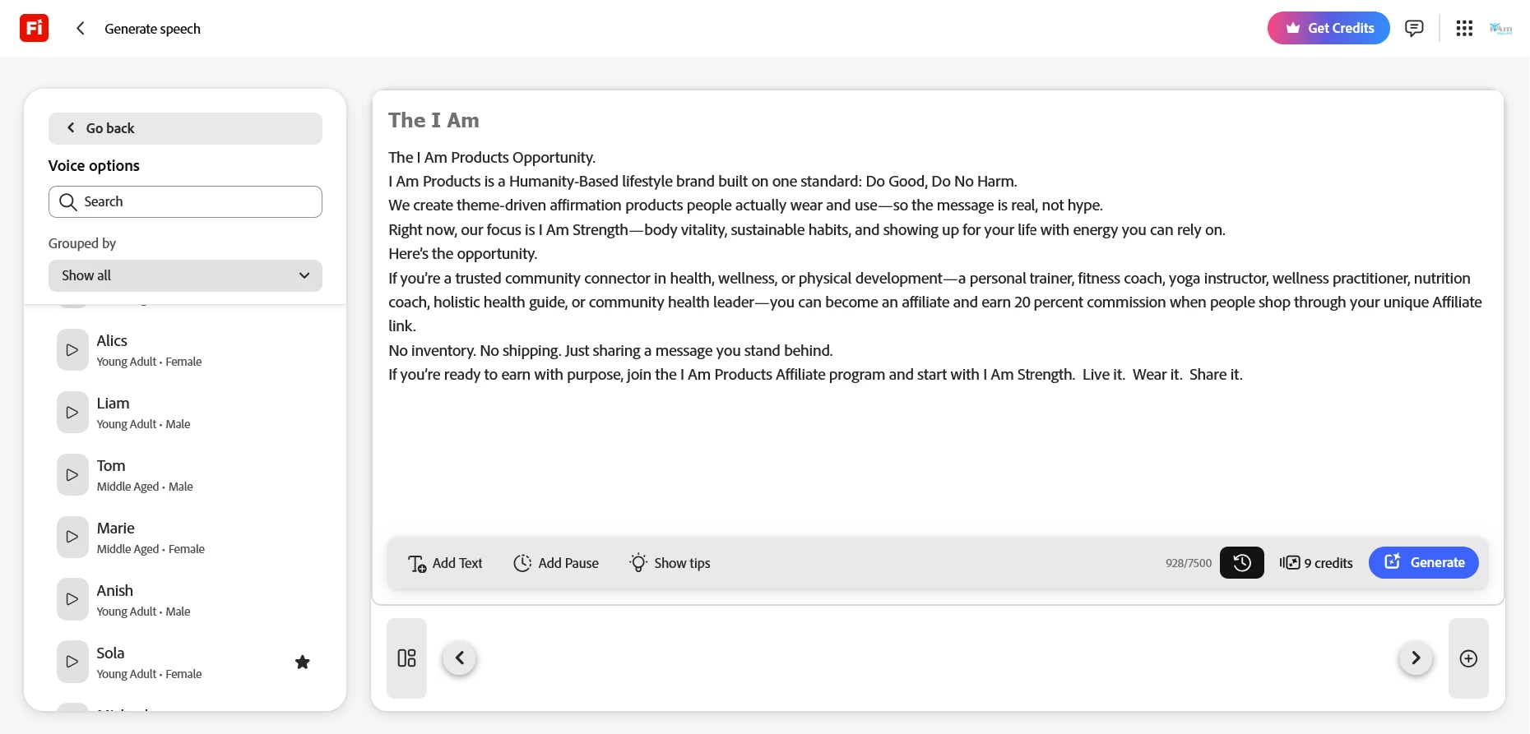Preview Alics voice with play button
This screenshot has width=1530, height=734.
coord(72,350)
